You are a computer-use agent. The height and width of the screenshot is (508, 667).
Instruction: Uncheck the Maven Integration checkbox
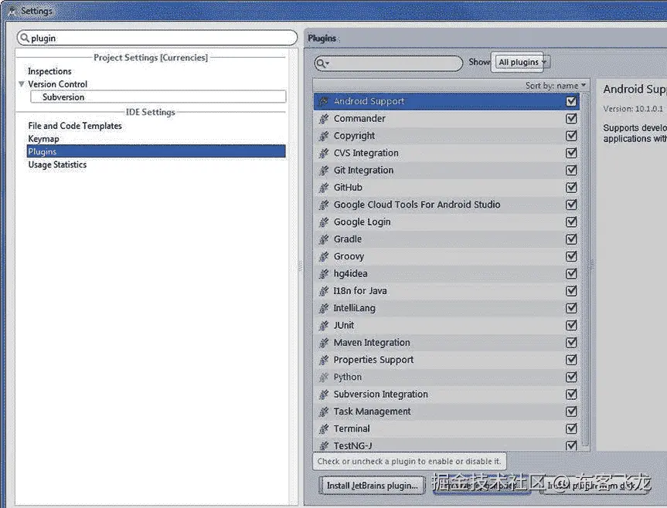[x=571, y=342]
